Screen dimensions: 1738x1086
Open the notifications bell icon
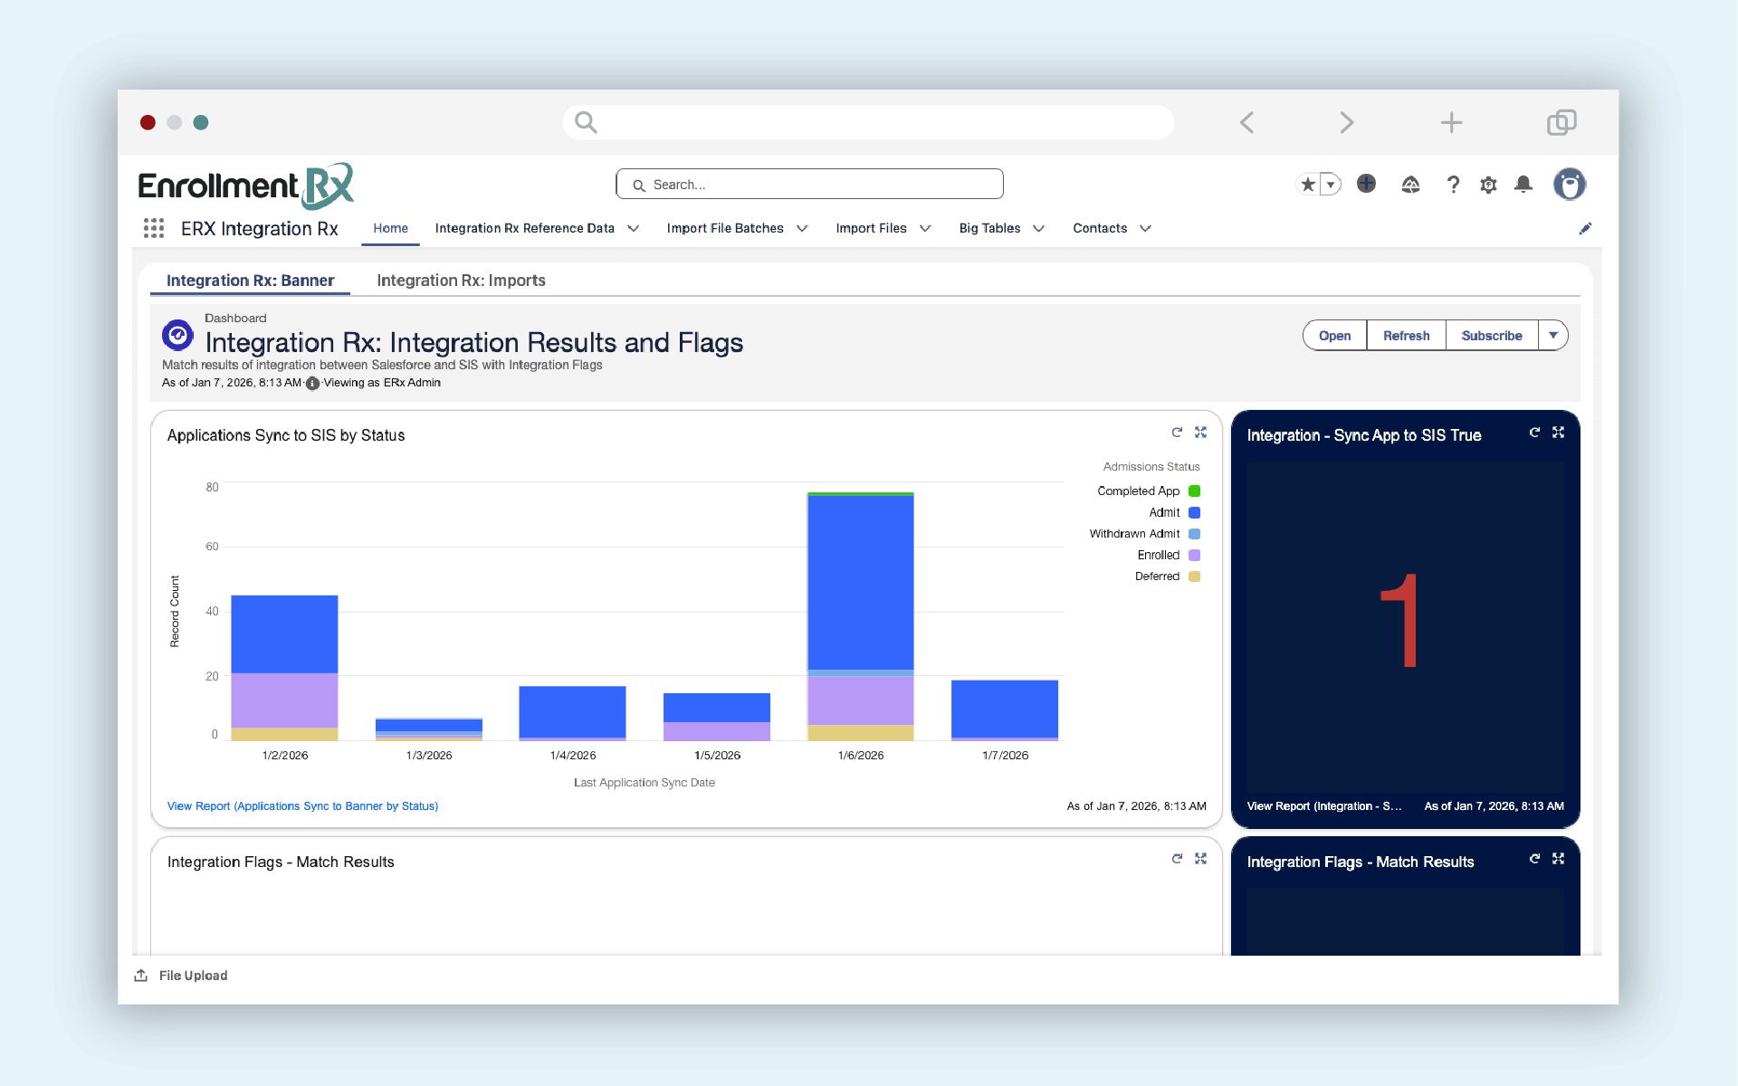click(1523, 185)
